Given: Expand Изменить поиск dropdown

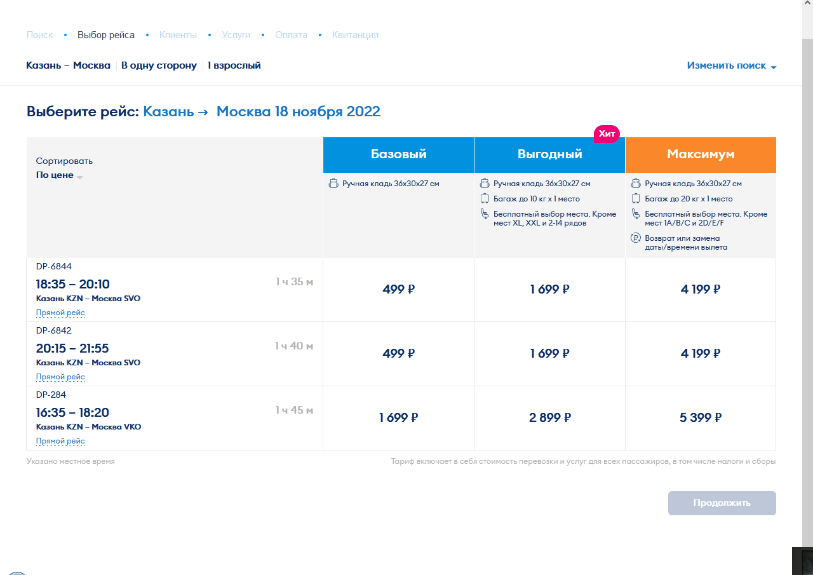Looking at the screenshot, I should pyautogui.click(x=731, y=66).
